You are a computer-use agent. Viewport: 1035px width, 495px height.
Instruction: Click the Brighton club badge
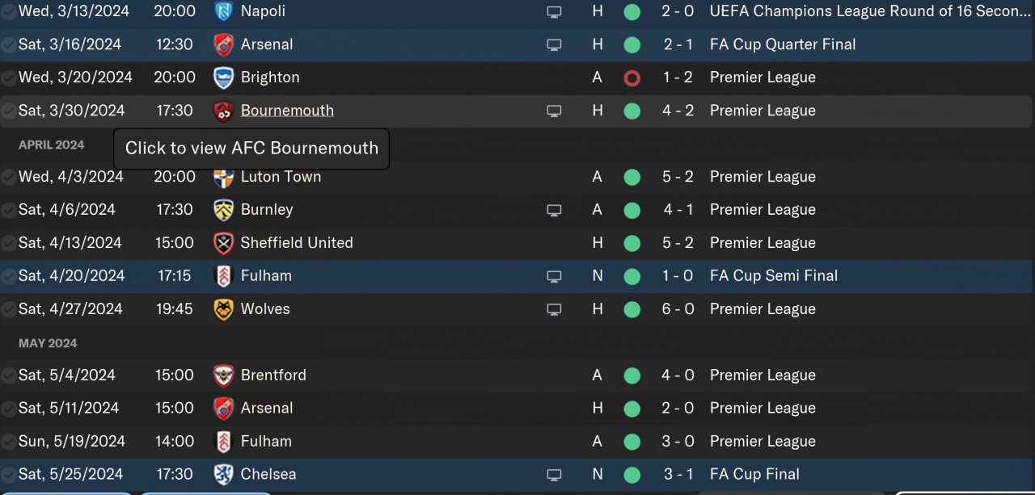(223, 78)
